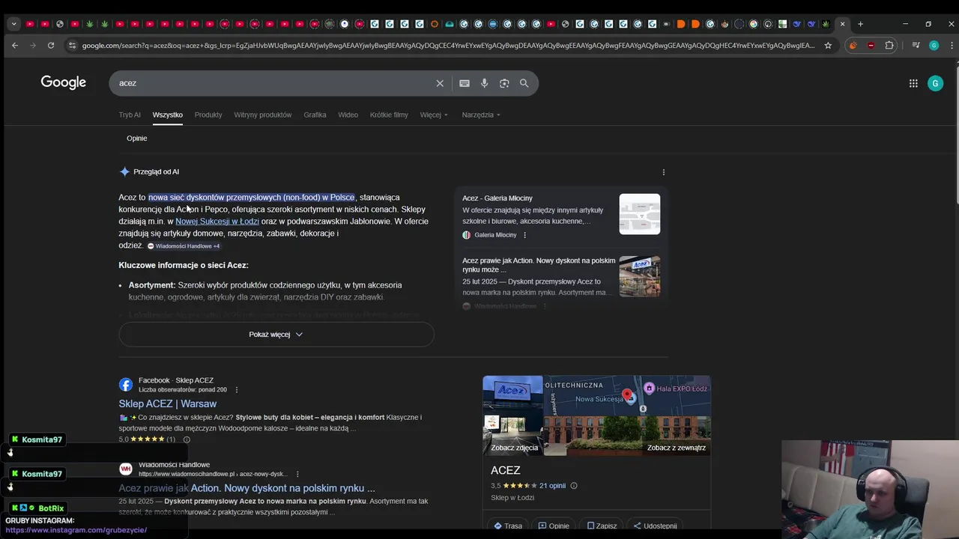Open the Chrome profile avatar in toolbar
The image size is (959, 539).
[x=934, y=46]
